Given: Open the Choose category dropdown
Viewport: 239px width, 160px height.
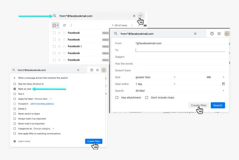Looking at the screenshot, I should [x=44, y=128].
